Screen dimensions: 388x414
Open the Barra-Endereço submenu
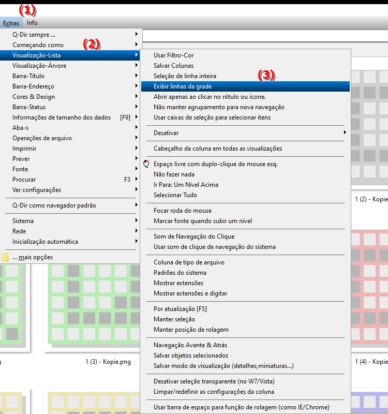70,86
